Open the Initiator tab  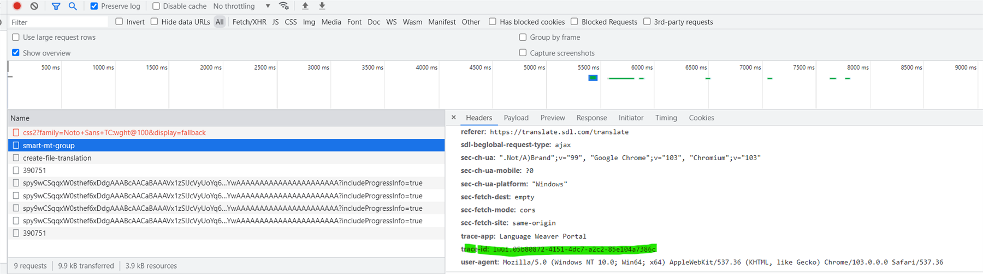[631, 118]
